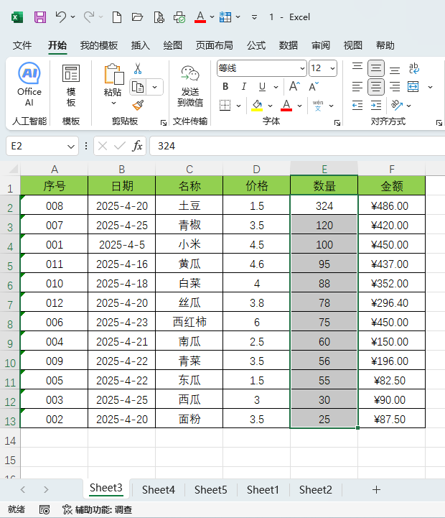The image size is (445, 518).
Task: Click the phonetic guide (wén) icon
Action: click(318, 106)
